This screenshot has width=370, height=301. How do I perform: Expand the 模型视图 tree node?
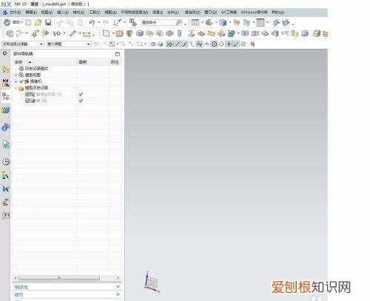(16, 75)
